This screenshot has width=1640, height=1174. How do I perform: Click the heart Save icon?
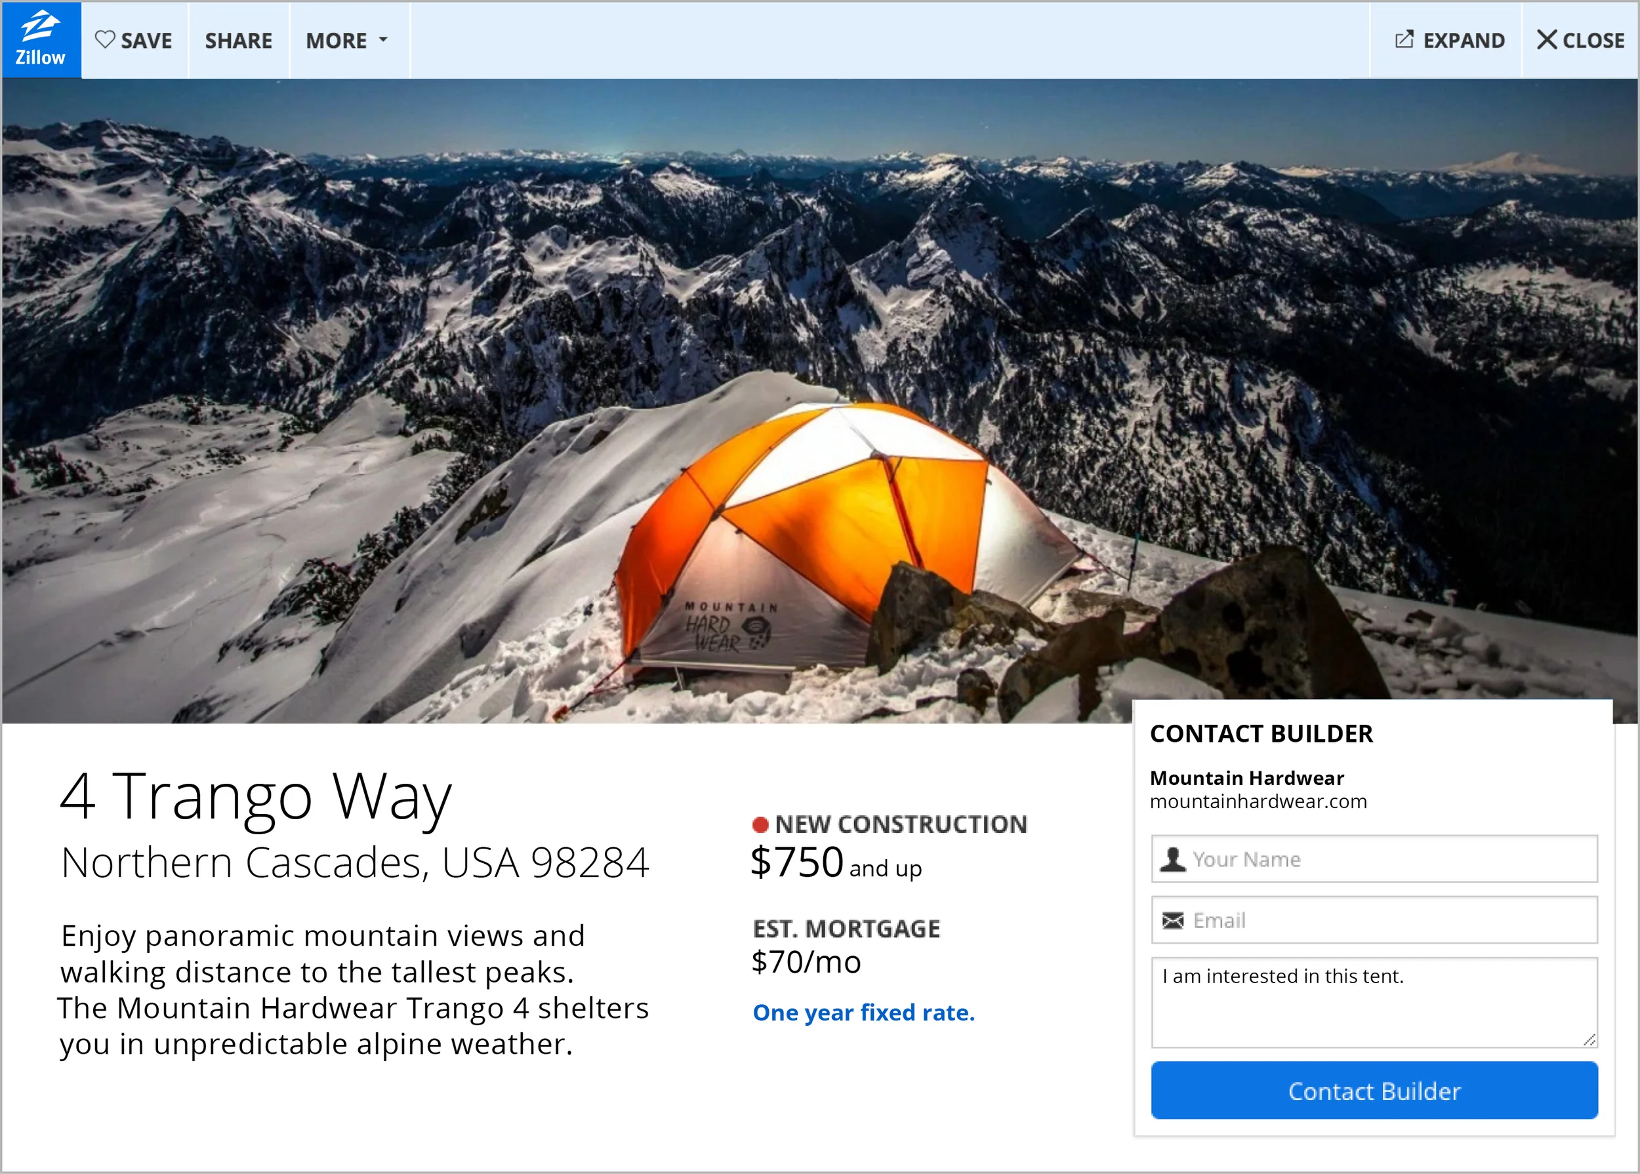point(105,39)
